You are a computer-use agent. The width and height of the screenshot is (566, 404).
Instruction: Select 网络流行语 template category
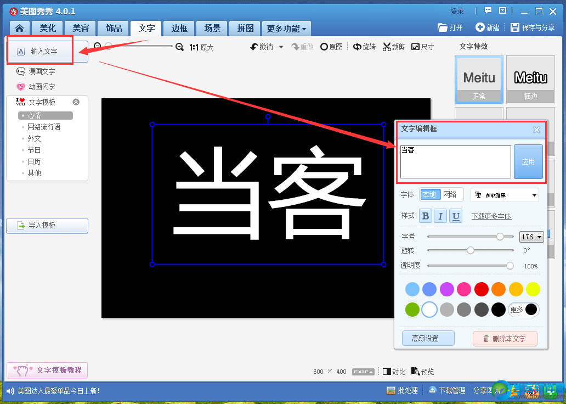coord(44,127)
